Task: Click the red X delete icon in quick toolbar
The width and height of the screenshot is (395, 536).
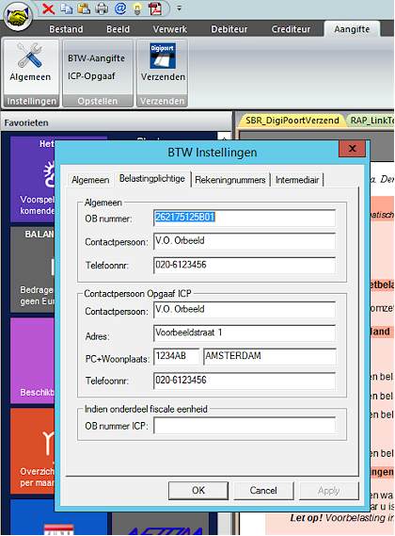Action: [x=49, y=8]
